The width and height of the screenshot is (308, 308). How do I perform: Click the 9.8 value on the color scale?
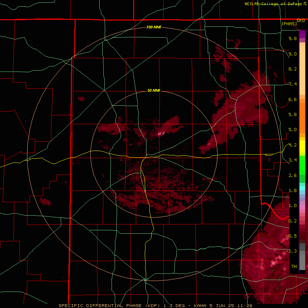(x=293, y=38)
